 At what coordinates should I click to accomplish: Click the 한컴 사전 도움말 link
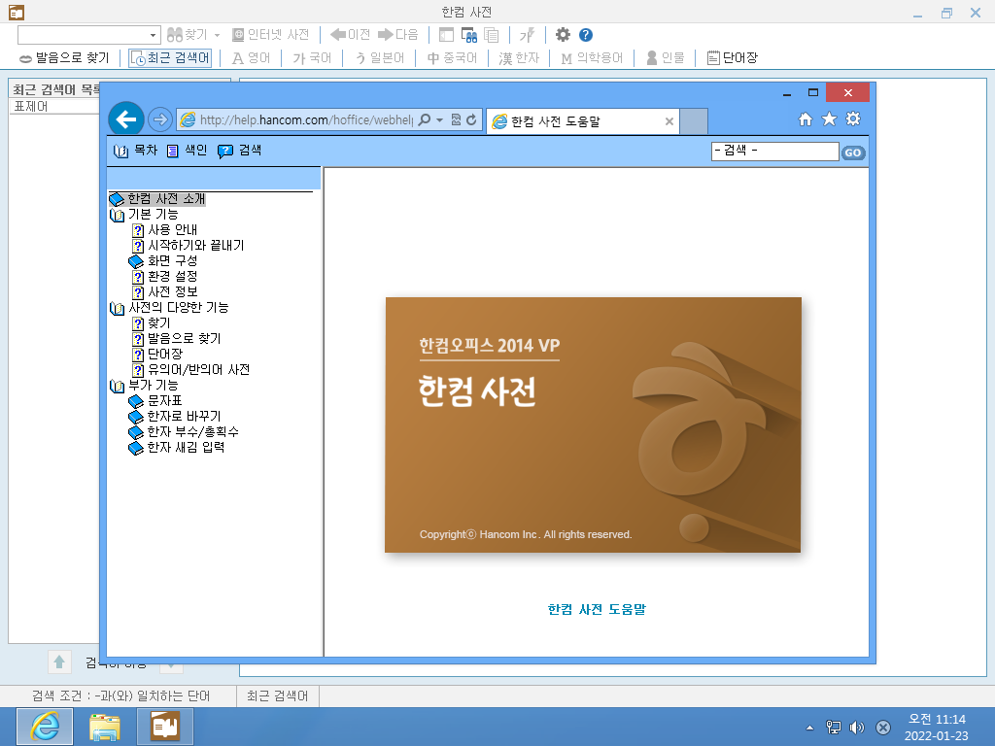597,609
